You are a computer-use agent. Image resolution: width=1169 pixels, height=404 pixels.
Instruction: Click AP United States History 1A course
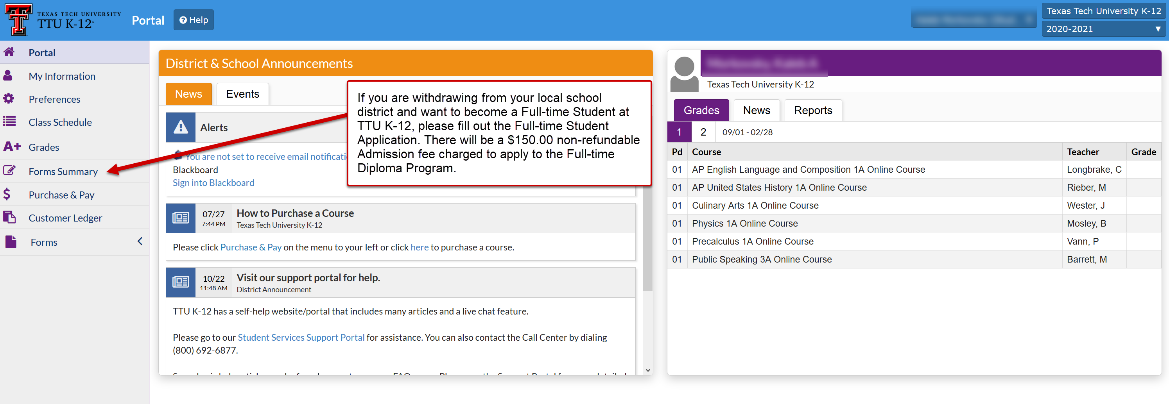[779, 187]
